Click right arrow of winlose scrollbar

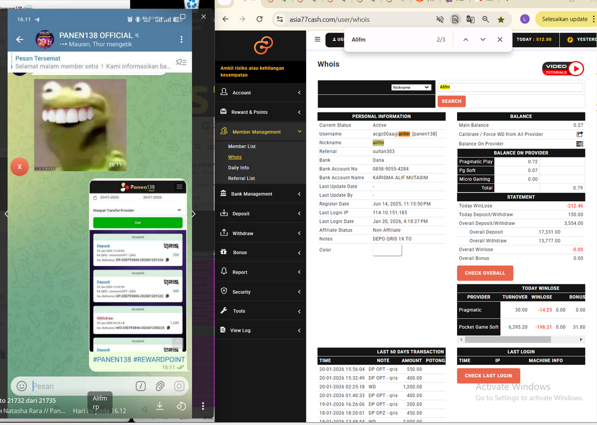581,339
